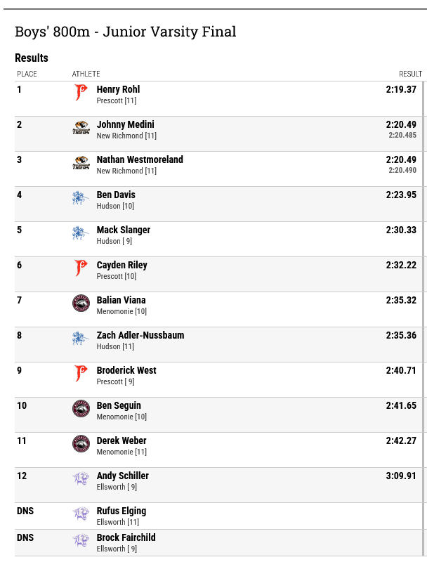Click Hudson knight logo beside Ben Davis
The width and height of the screenshot is (427, 562).
tap(81, 198)
